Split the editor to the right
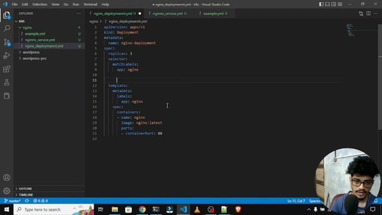This screenshot has height=215, width=382. pos(368,13)
